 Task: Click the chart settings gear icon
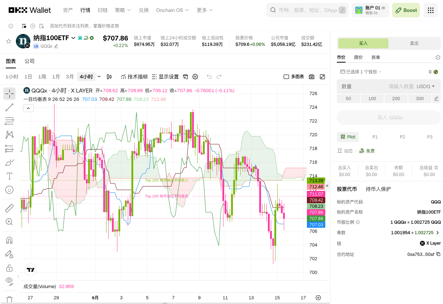tap(195, 77)
